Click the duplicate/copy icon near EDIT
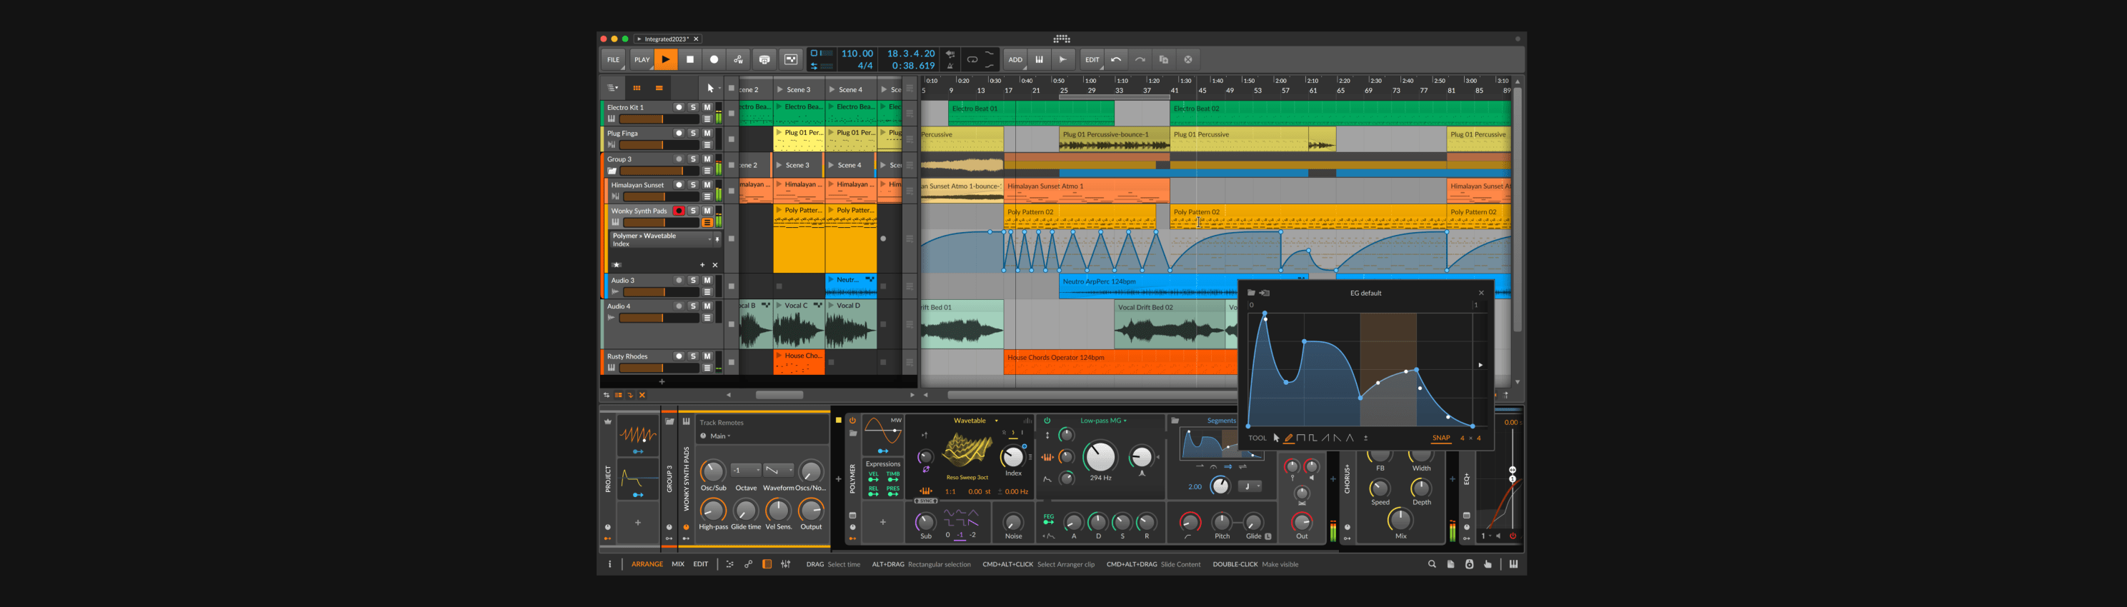 (x=1164, y=59)
